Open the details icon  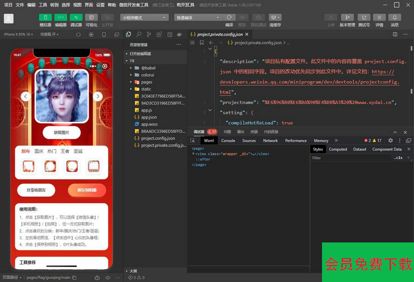point(379,17)
